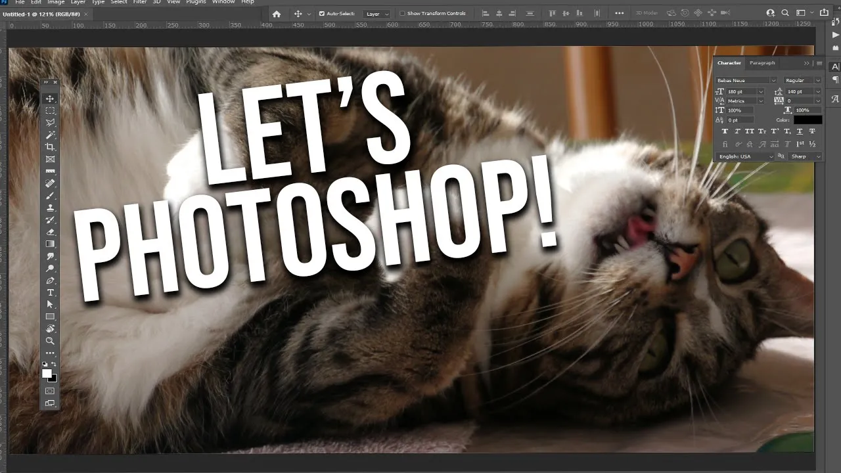Open the Filter menu
Screen dimensions: 841x473
[140, 3]
